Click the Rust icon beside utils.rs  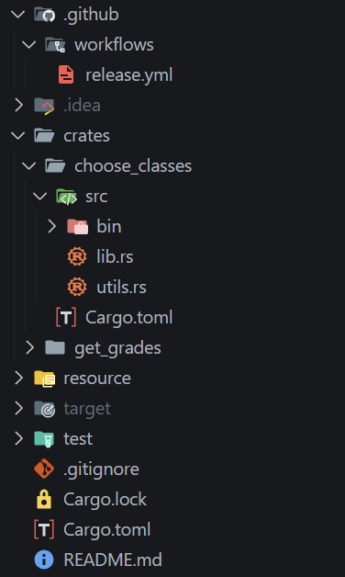click(77, 287)
